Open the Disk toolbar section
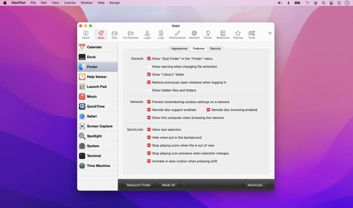 [x=114, y=35]
